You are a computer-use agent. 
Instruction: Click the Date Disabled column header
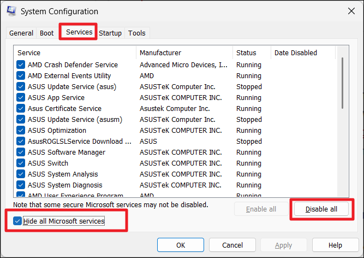[302, 53]
